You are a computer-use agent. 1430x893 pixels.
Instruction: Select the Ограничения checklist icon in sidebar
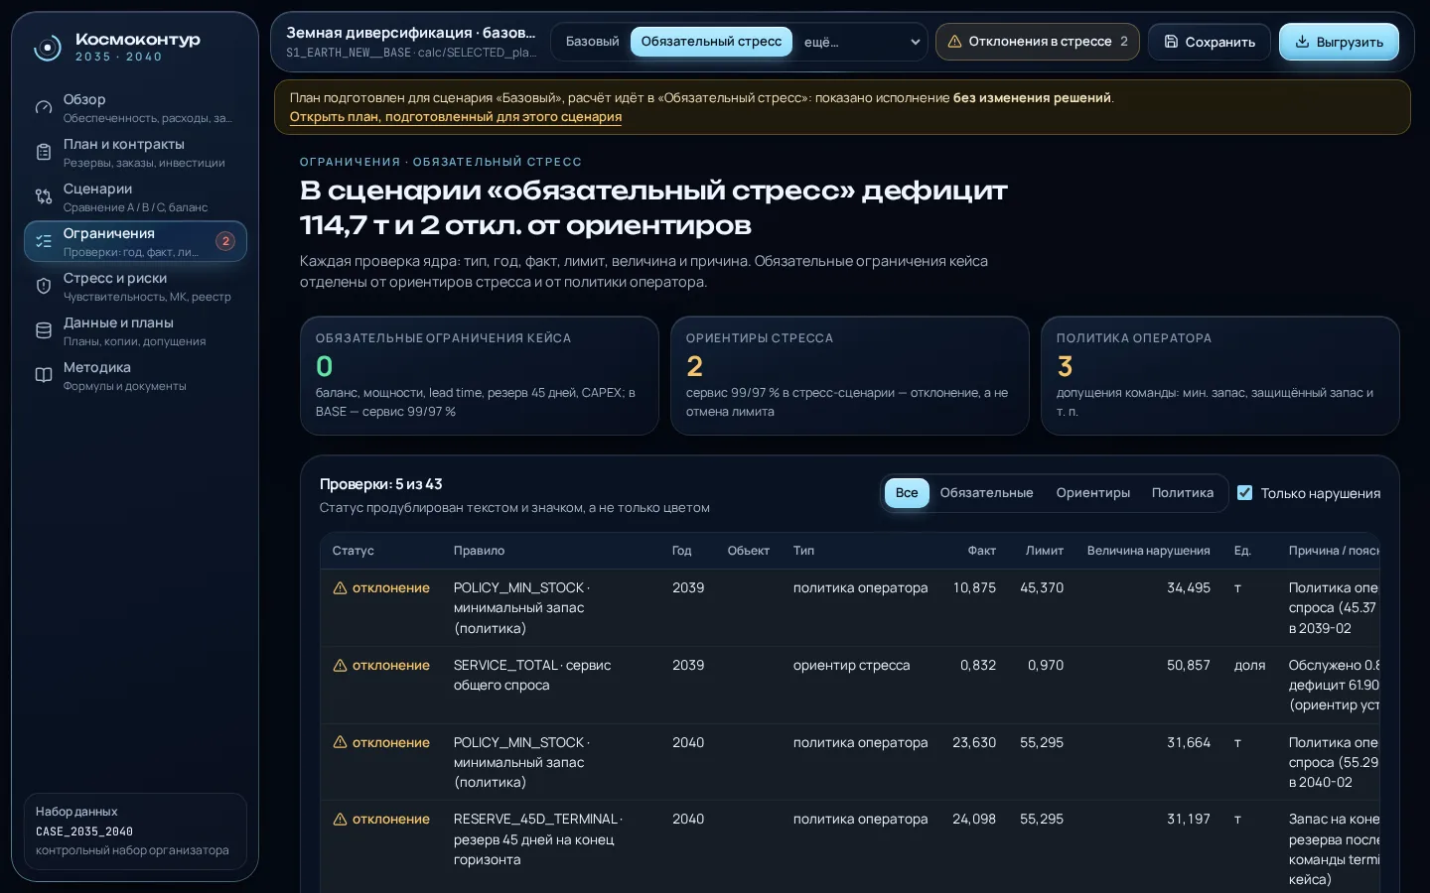(44, 241)
